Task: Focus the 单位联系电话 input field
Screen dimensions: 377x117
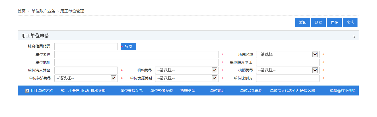Action: coord(288,62)
